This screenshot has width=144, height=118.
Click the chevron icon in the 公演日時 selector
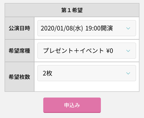[128, 28]
